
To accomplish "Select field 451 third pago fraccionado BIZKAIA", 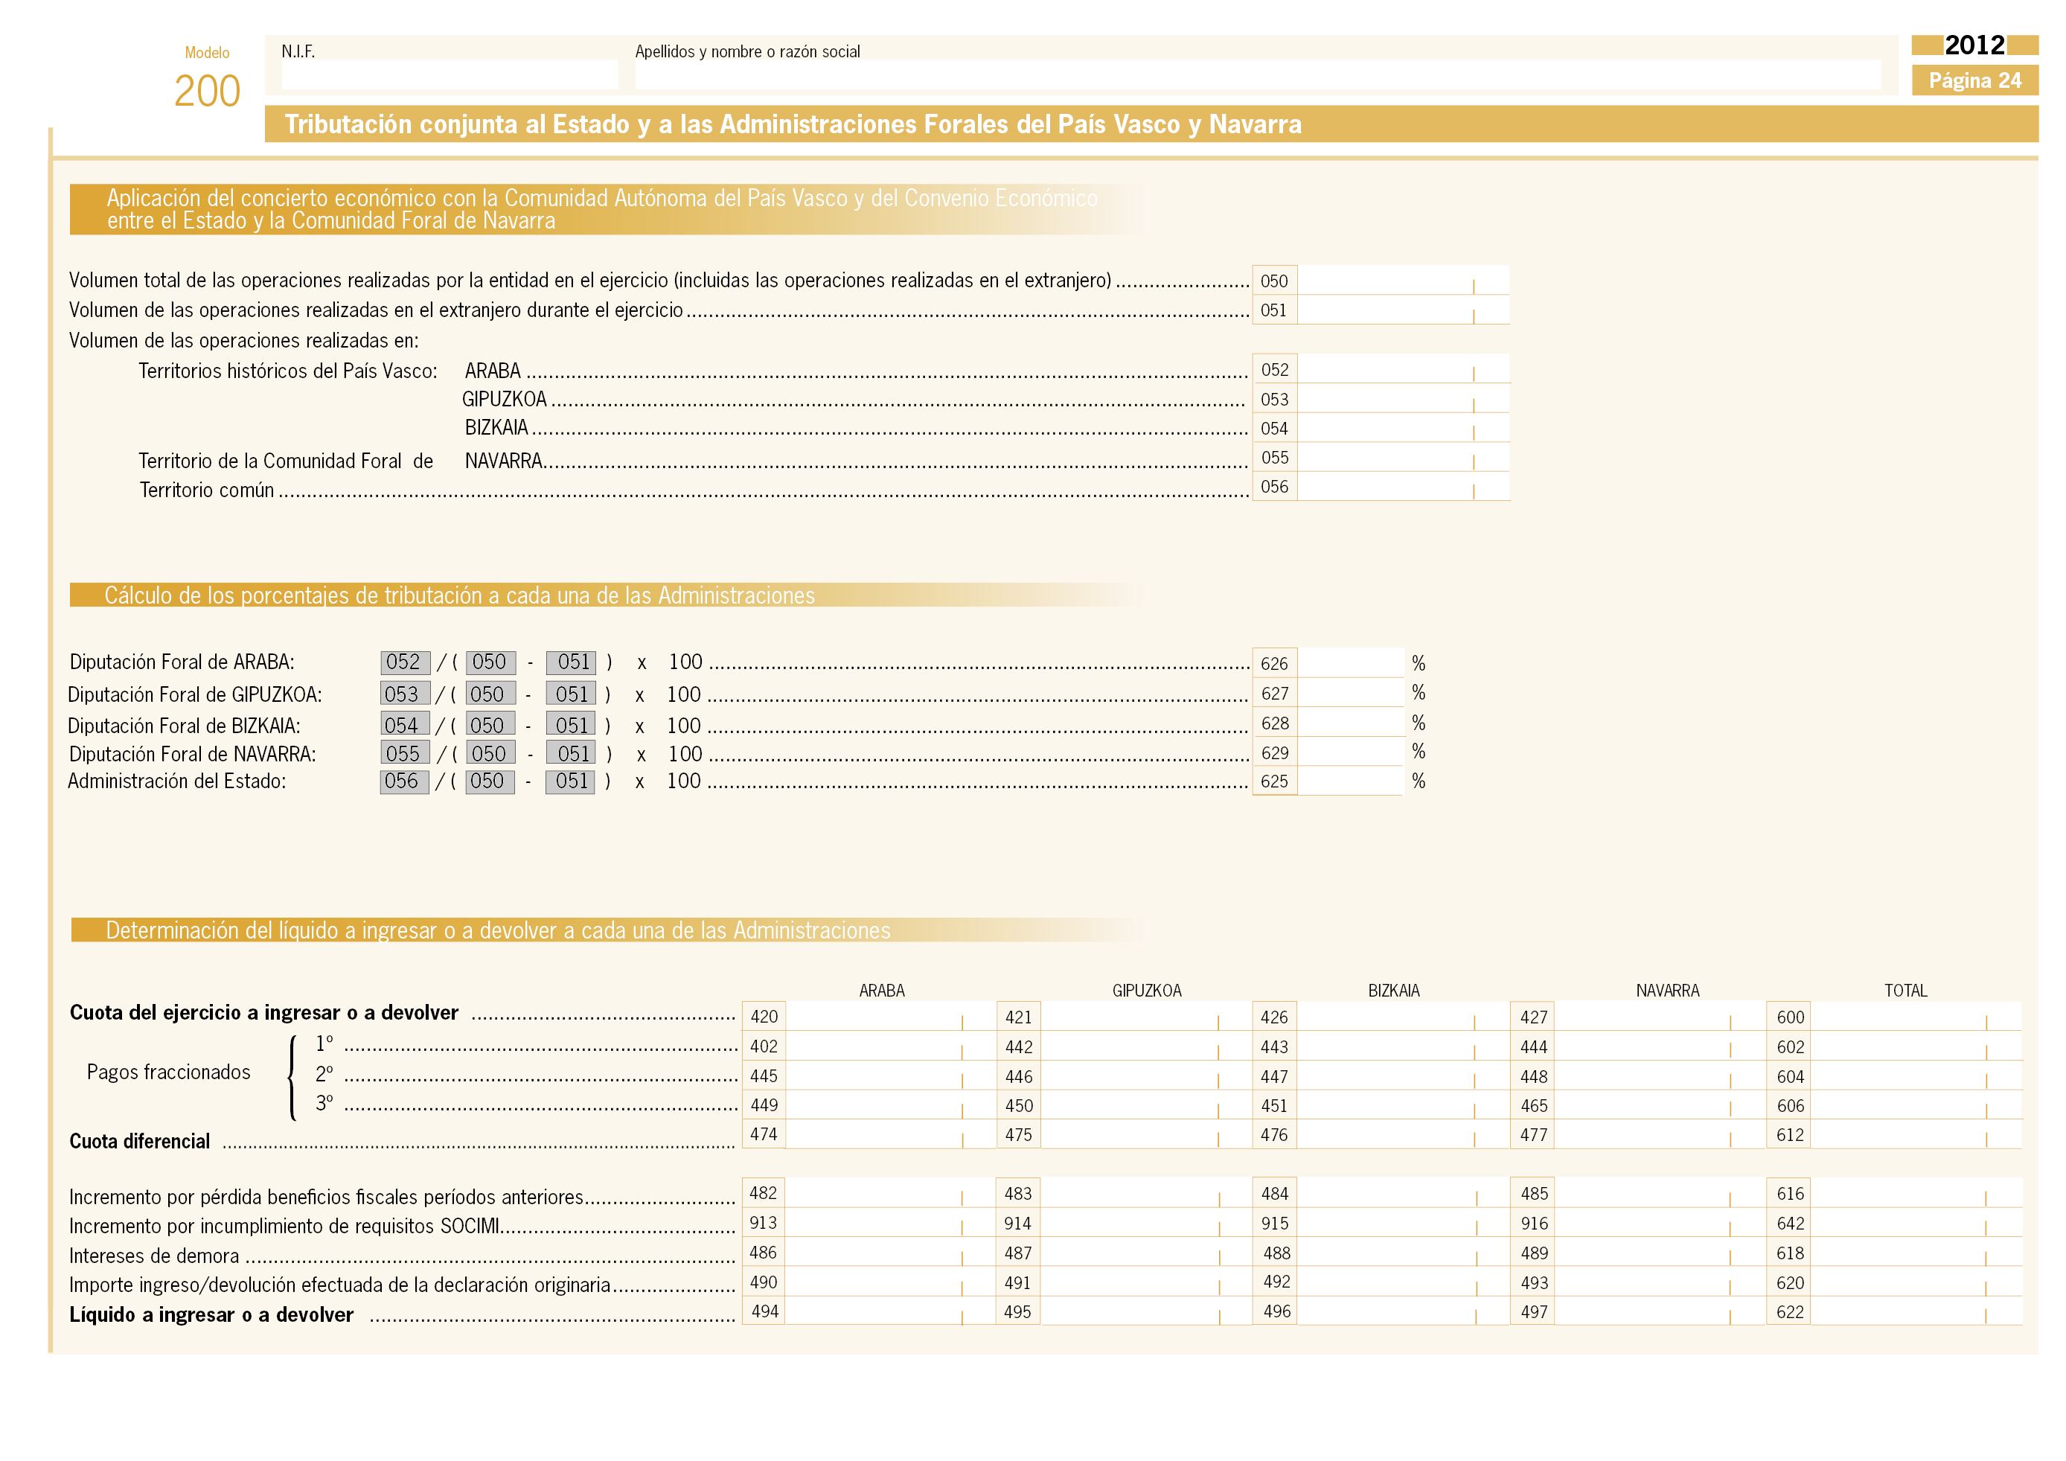I will (x=1402, y=1104).
